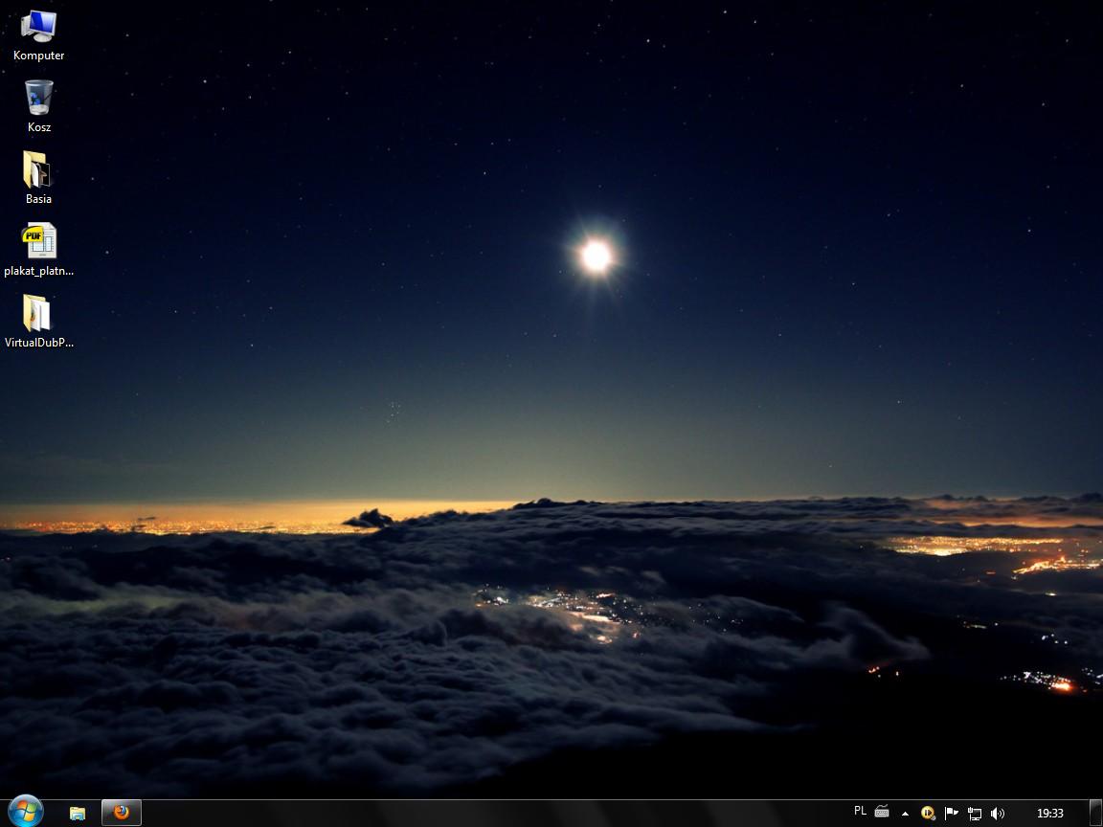Show hidden system tray icons
This screenshot has height=827, width=1103.
[x=905, y=814]
